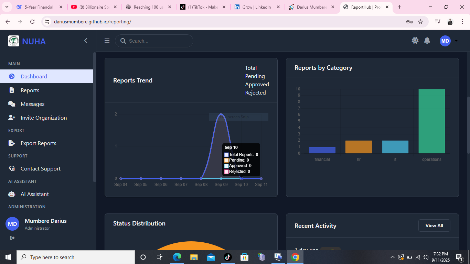Click the MD avatar in the sidebar footer

pyautogui.click(x=12, y=224)
